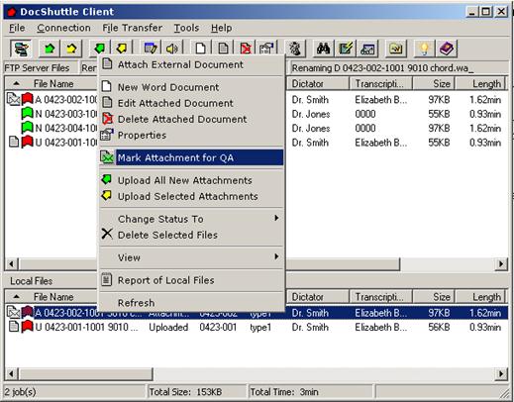Open the File menu
The image size is (514, 402).
coord(17,28)
